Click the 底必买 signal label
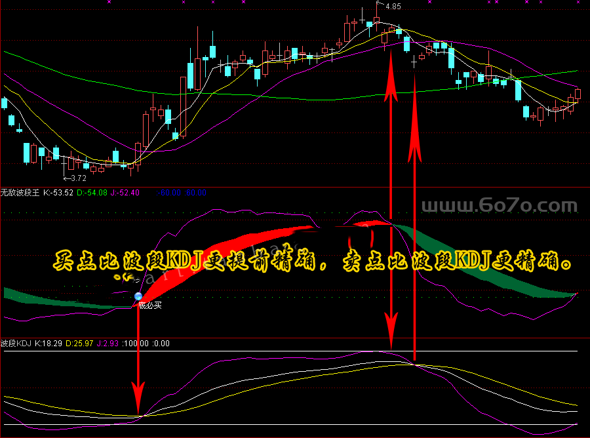 (150, 306)
